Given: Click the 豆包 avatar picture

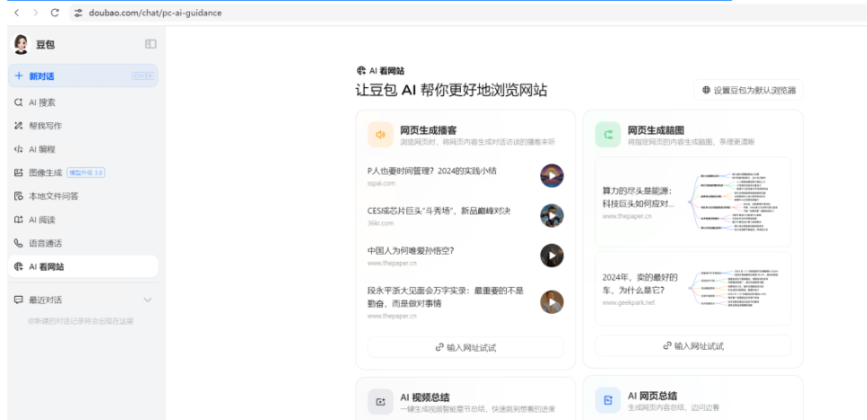Looking at the screenshot, I should tap(21, 44).
